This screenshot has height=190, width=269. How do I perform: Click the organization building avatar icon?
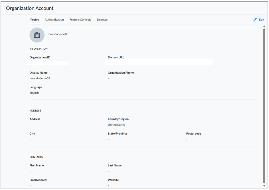click(37, 35)
